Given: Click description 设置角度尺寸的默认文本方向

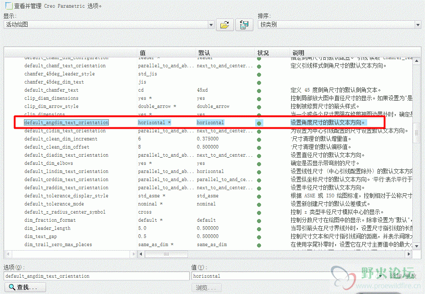Looking at the screenshot, I should tap(327, 122).
